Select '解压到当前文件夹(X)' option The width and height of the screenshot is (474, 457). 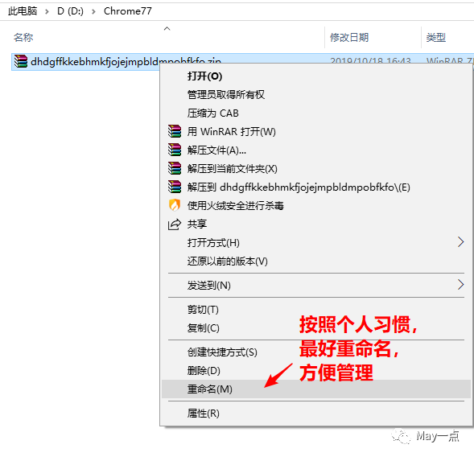coord(316,169)
